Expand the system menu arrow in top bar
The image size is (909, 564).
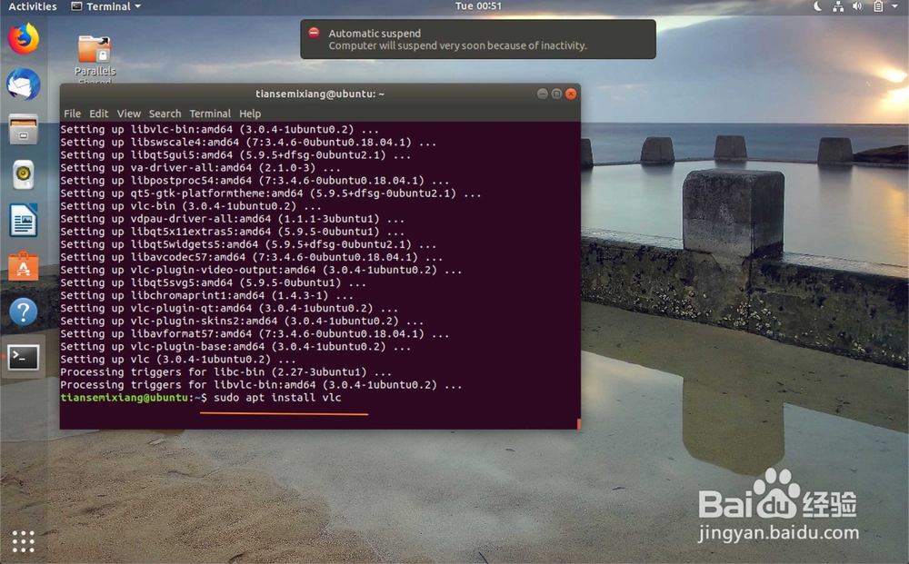[894, 6]
